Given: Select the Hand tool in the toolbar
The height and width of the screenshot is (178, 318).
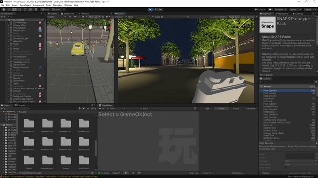Looking at the screenshot, I should 4,9.
